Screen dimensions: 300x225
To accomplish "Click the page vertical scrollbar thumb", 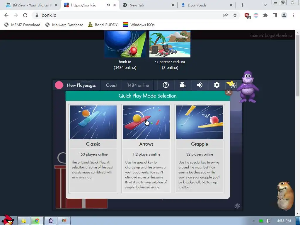I will (298, 65).
